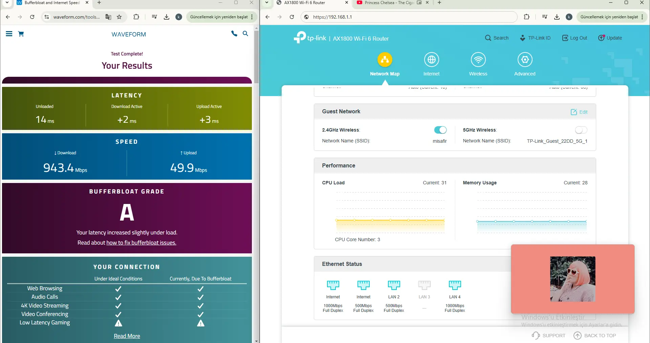The image size is (650, 343).
Task: Open the Internet section in router
Action: 432,65
